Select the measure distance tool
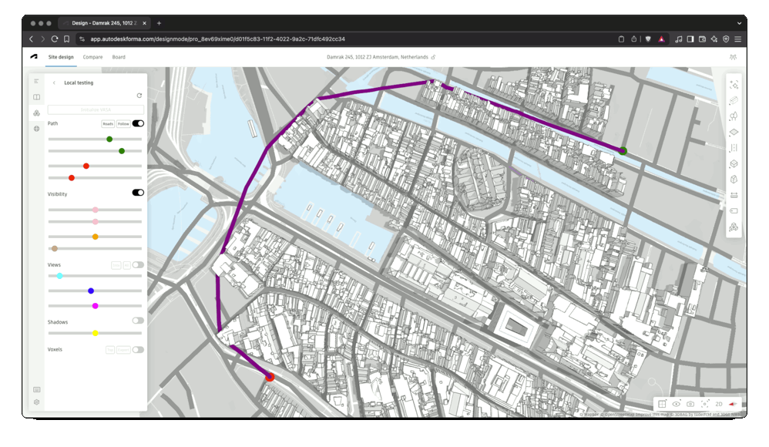 click(x=734, y=195)
